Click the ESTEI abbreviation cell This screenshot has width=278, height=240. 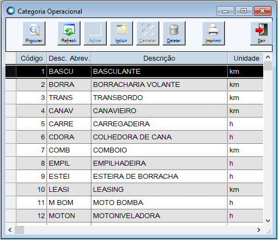[69, 177]
